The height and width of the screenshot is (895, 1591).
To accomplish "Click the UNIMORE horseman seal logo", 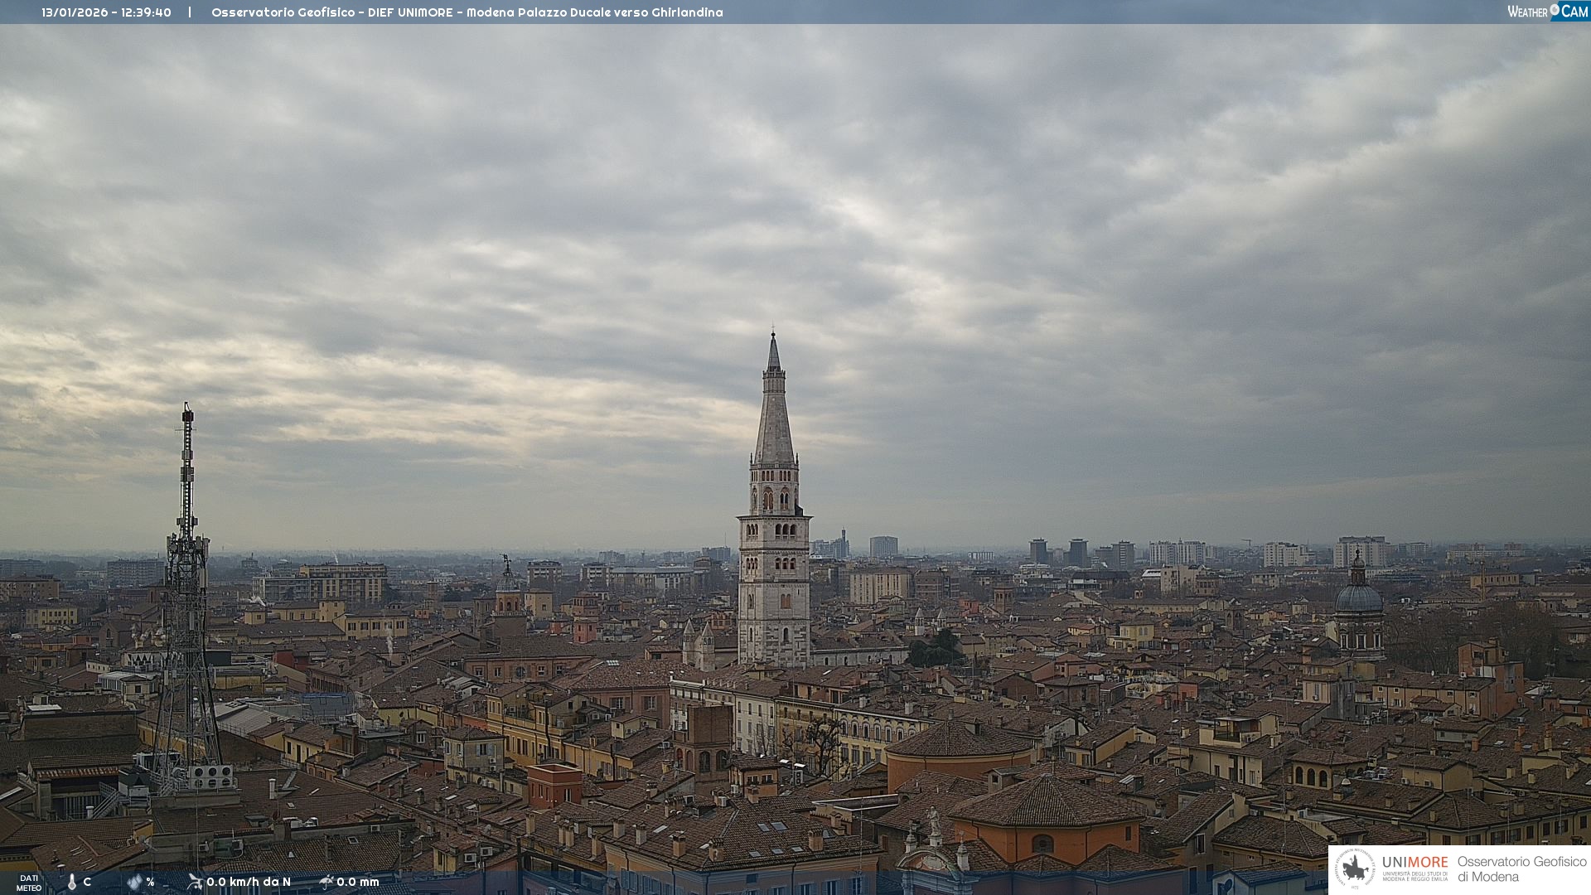I will coord(1355,868).
